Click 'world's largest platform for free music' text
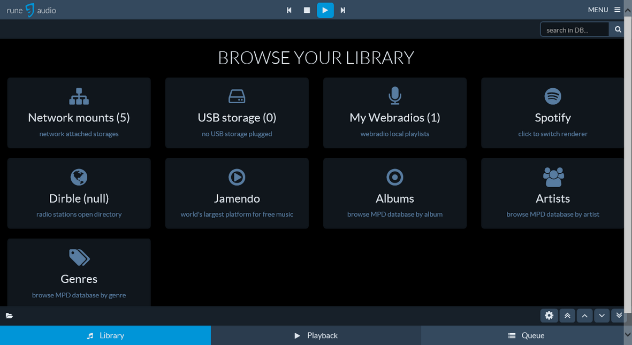The width and height of the screenshot is (632, 345). click(x=237, y=214)
